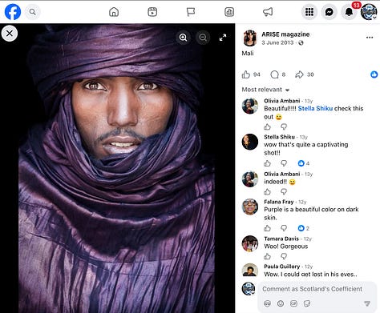Dislike Olivia Ambani's 'indeed!!' comment

click(284, 191)
